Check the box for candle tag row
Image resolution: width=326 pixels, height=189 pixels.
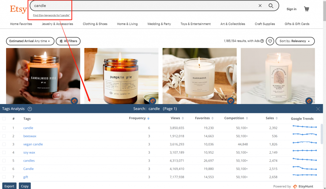[4, 128]
